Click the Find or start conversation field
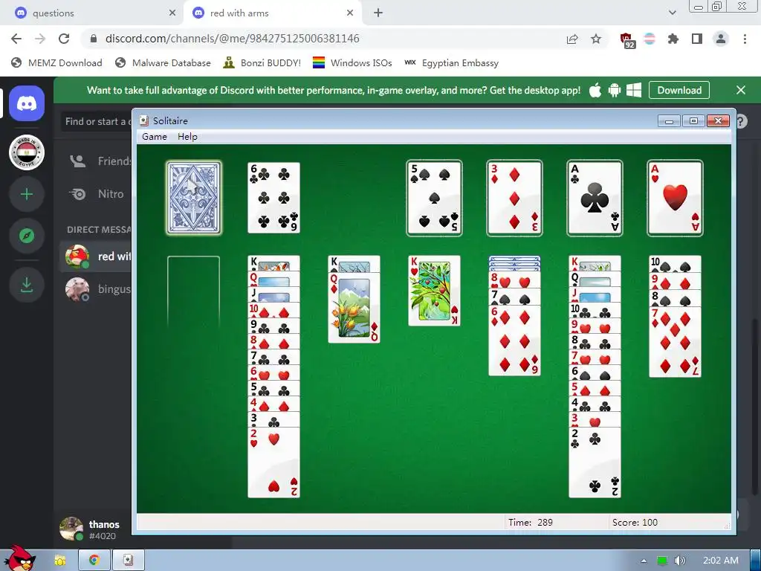This screenshot has height=571, width=761. (x=96, y=121)
